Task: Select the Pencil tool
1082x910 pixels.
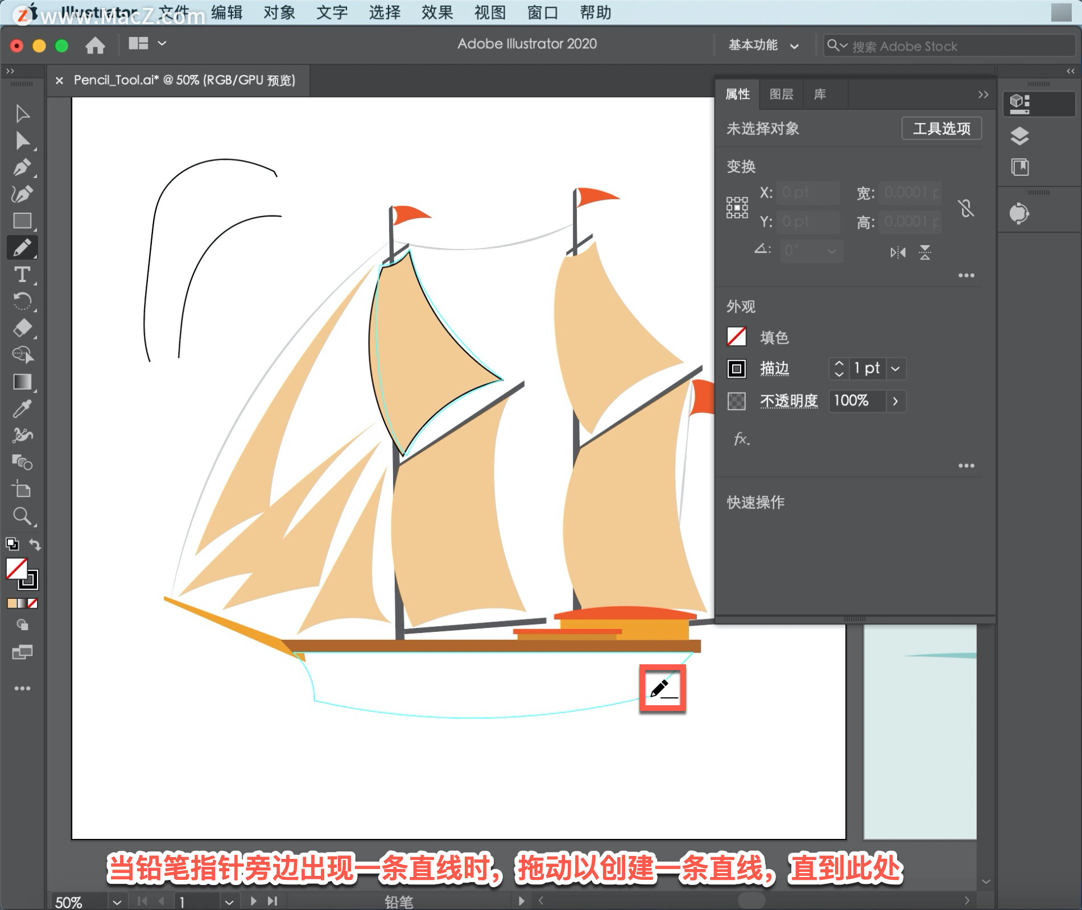Action: point(22,247)
